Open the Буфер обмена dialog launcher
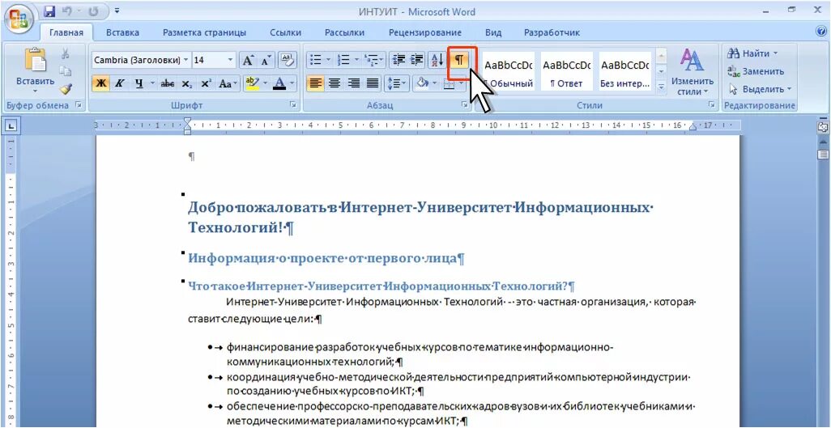Image resolution: width=831 pixels, height=428 pixels. click(x=79, y=106)
